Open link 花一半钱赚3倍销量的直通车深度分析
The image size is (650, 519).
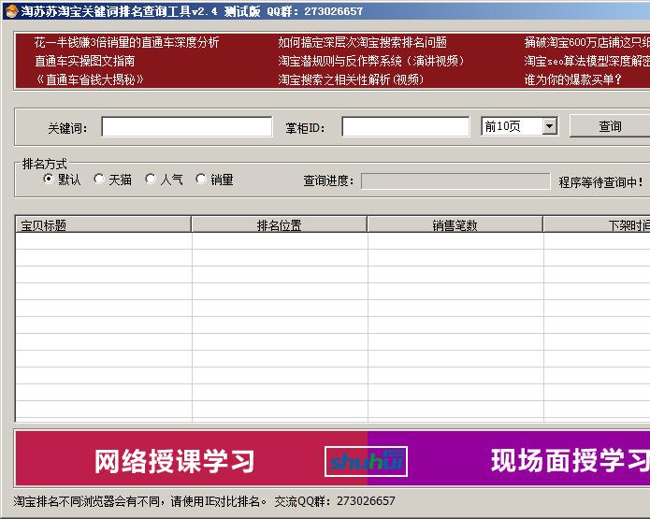(x=126, y=42)
